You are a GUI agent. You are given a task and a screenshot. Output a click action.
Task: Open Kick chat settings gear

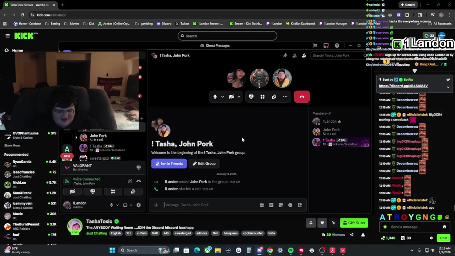tap(431, 238)
